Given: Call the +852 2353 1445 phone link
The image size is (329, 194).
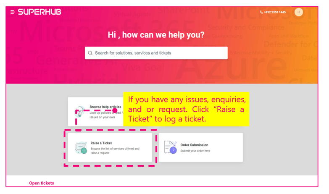Looking at the screenshot, I should (x=275, y=12).
